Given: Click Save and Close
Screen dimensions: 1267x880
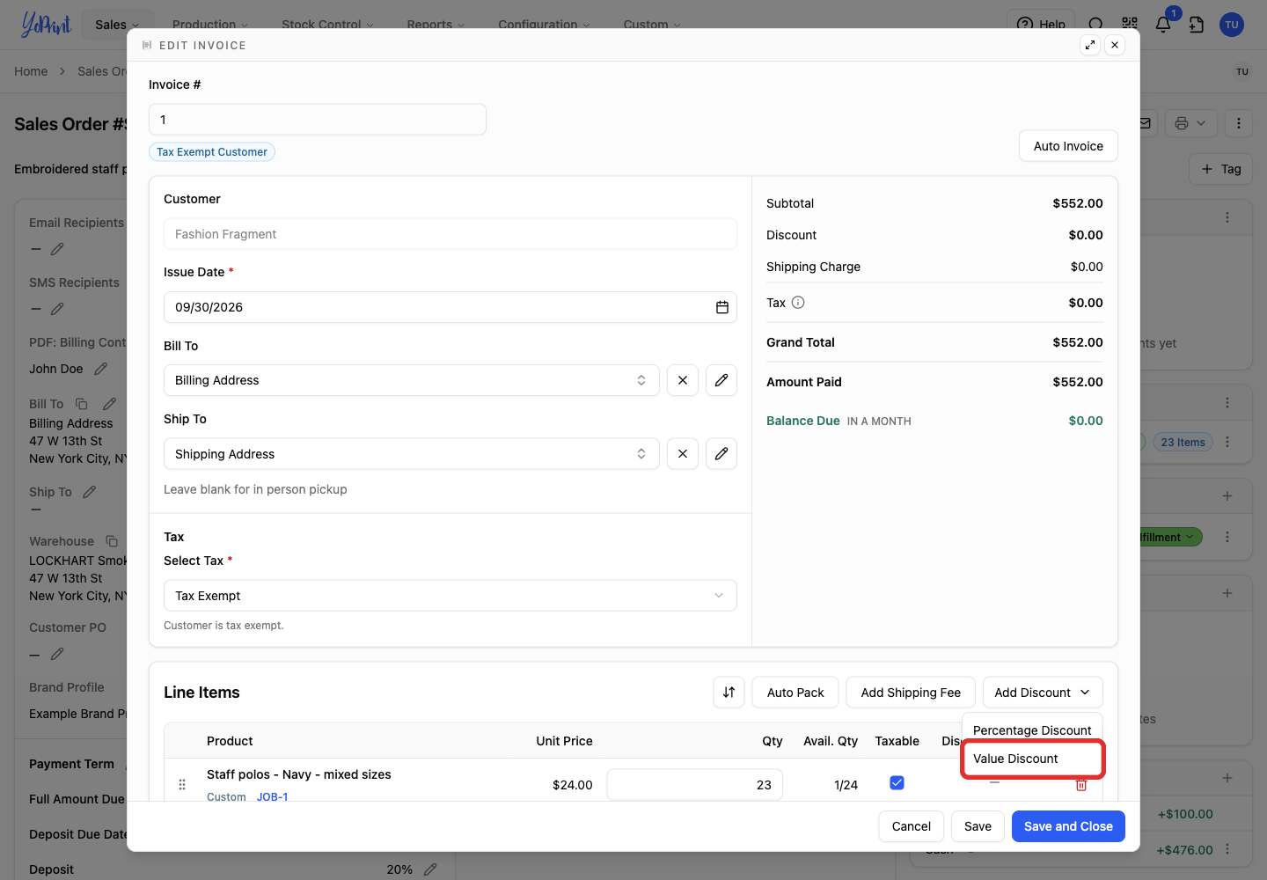Looking at the screenshot, I should click(1068, 826).
